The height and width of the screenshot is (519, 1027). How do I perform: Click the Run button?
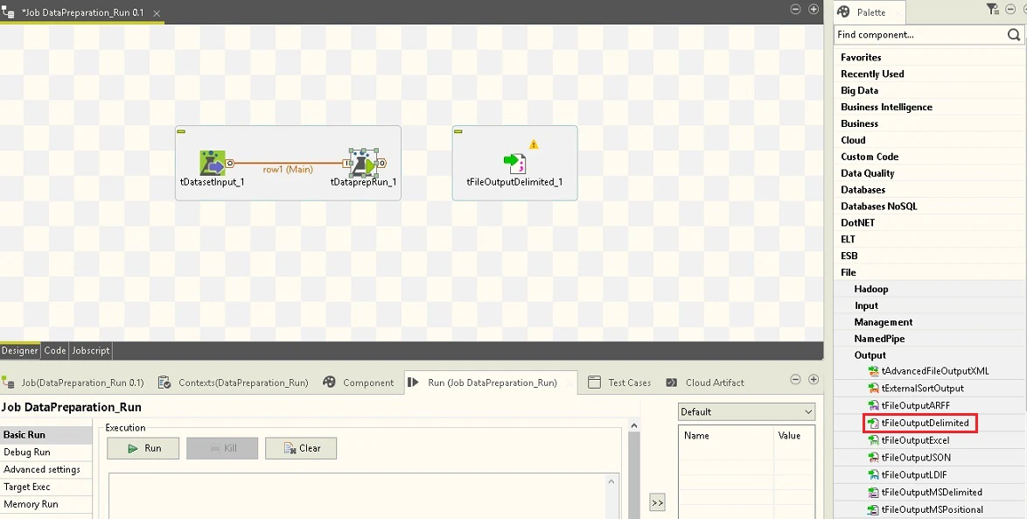coord(143,448)
